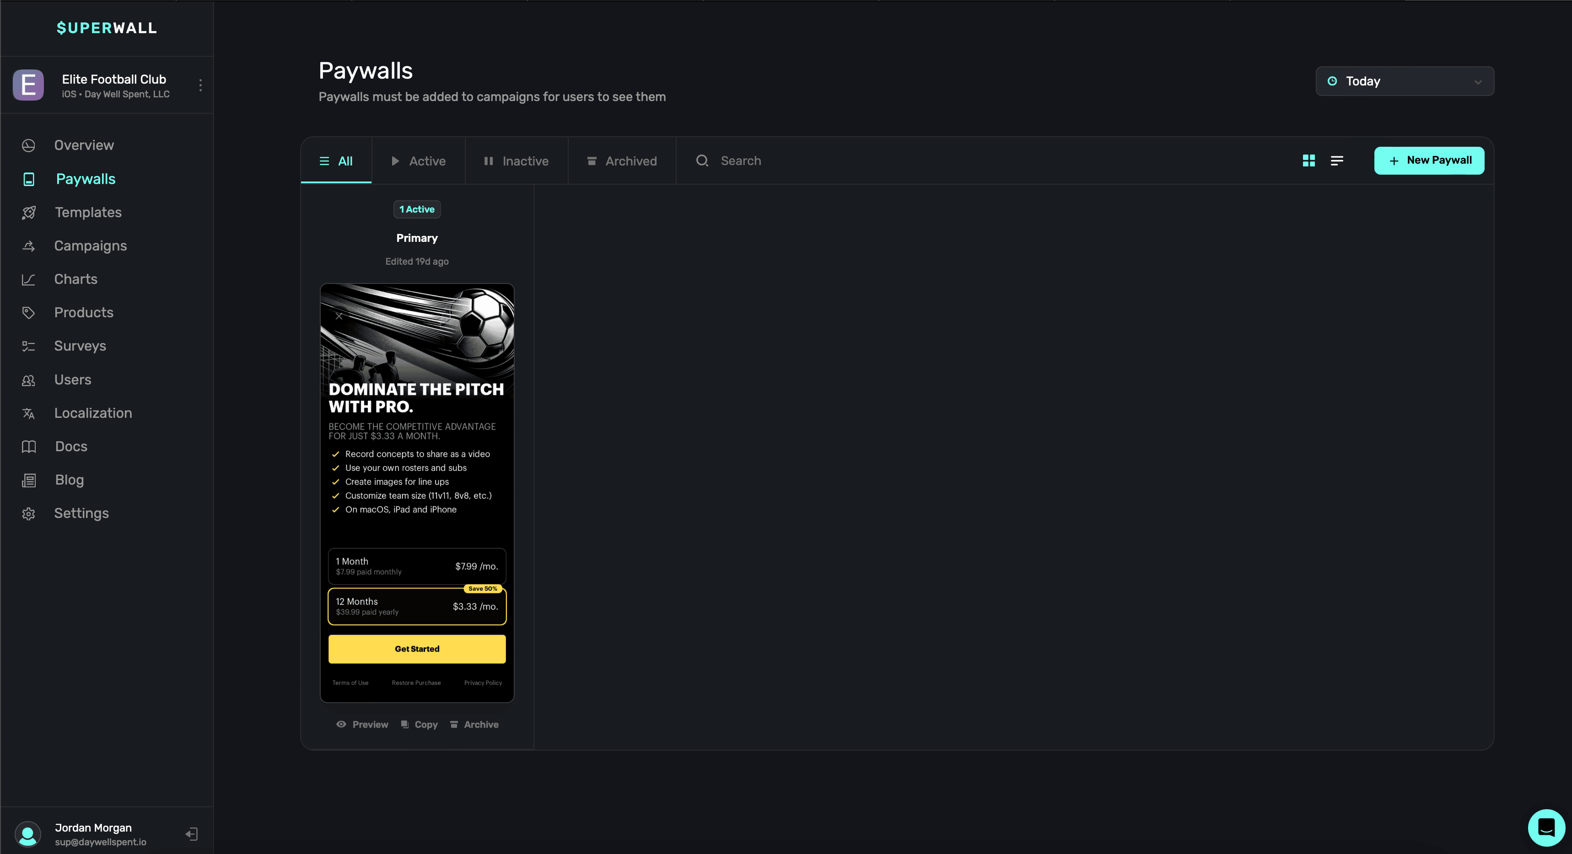Click the log out icon
This screenshot has width=1572, height=854.
pyautogui.click(x=191, y=834)
